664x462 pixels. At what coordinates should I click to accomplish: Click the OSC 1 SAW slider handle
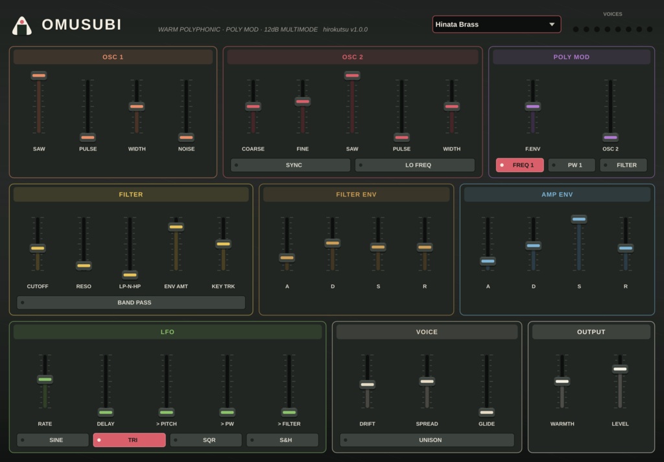38,75
